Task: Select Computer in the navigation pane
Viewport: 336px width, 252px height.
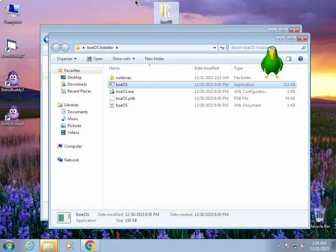Action: coord(73,146)
